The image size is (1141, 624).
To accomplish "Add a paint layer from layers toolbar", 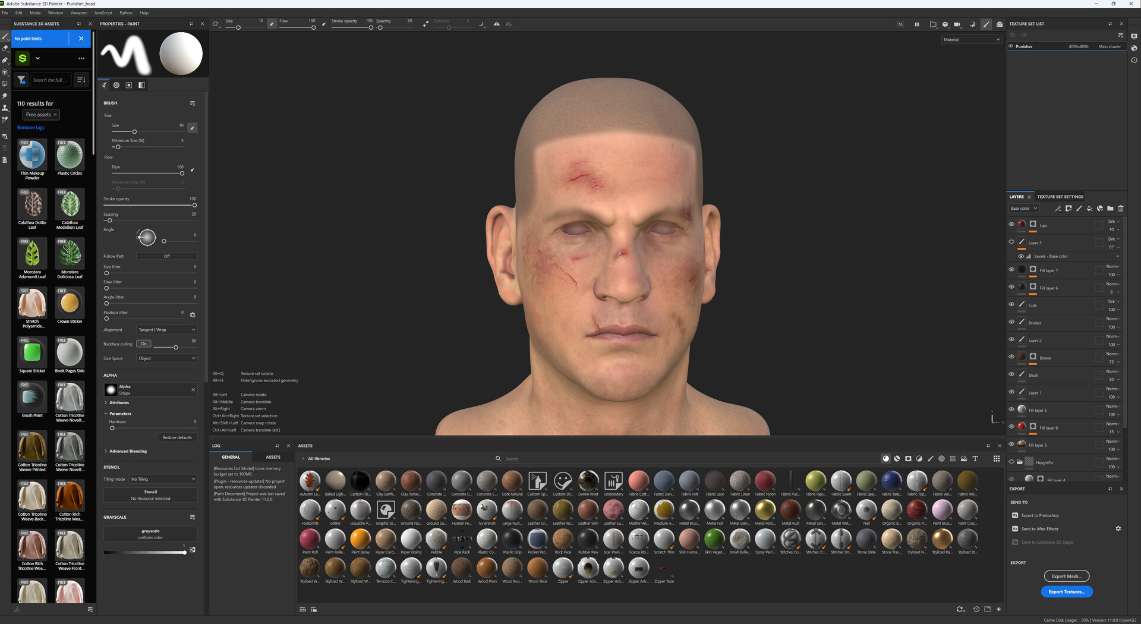I will click(x=1079, y=209).
